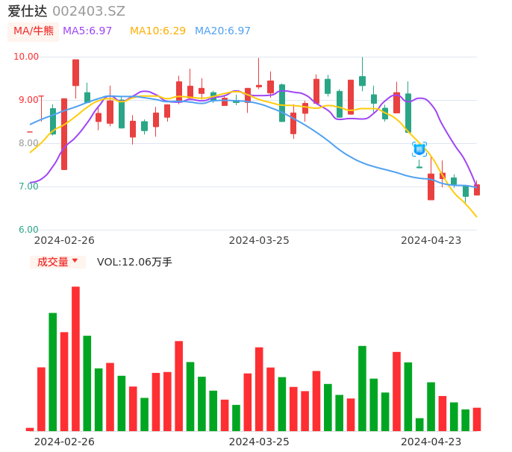This screenshot has height=452, width=512.
Task: Toggle the blue MA20 line legend
Action: click(222, 31)
